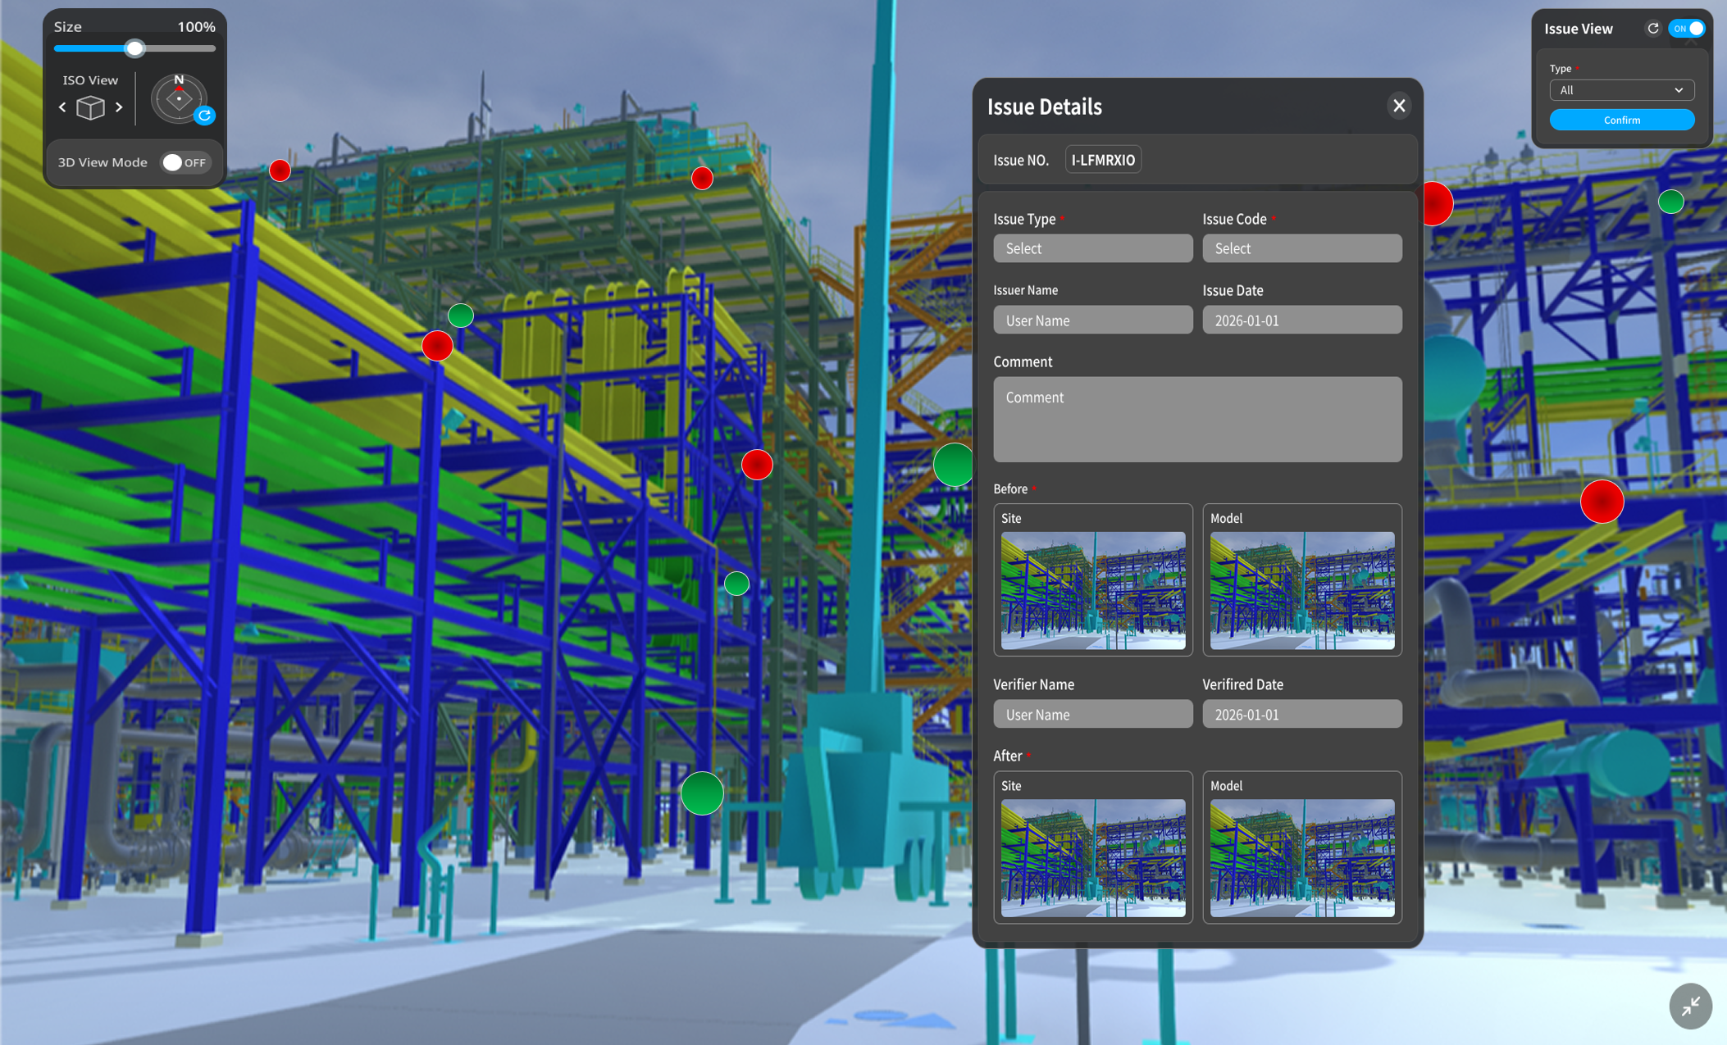Screen dimensions: 1727x1045
Task: Click the Issue View panel title
Action: [x=1578, y=29]
